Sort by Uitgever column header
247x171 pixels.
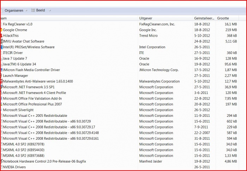pos(165,18)
